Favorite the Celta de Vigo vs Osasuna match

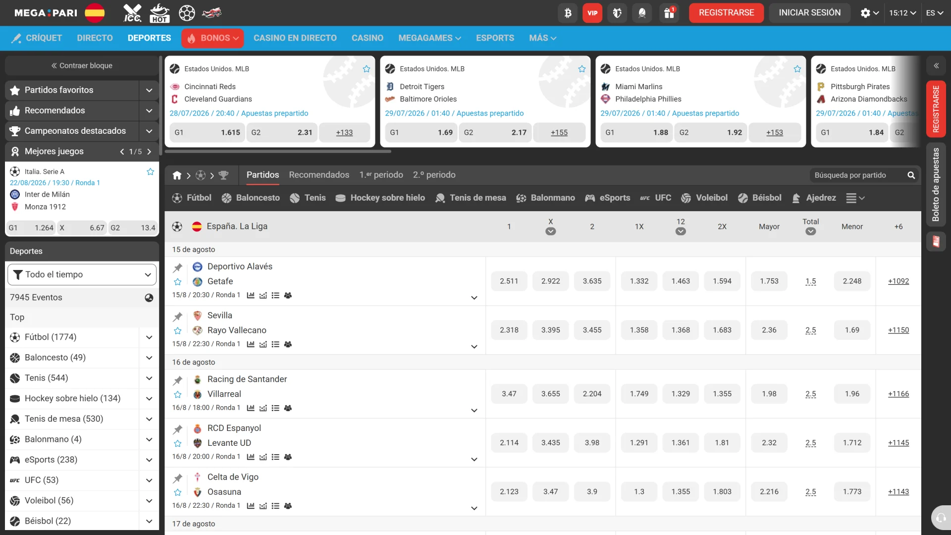tap(178, 492)
